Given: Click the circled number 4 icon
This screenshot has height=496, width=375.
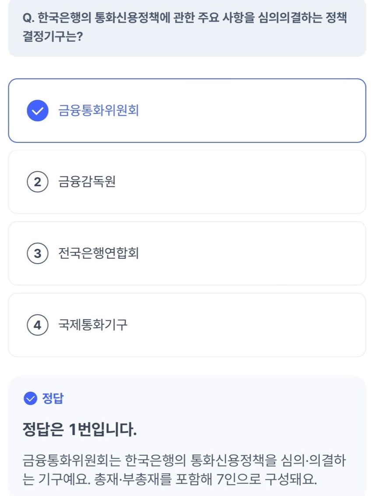Looking at the screenshot, I should pyautogui.click(x=37, y=325).
